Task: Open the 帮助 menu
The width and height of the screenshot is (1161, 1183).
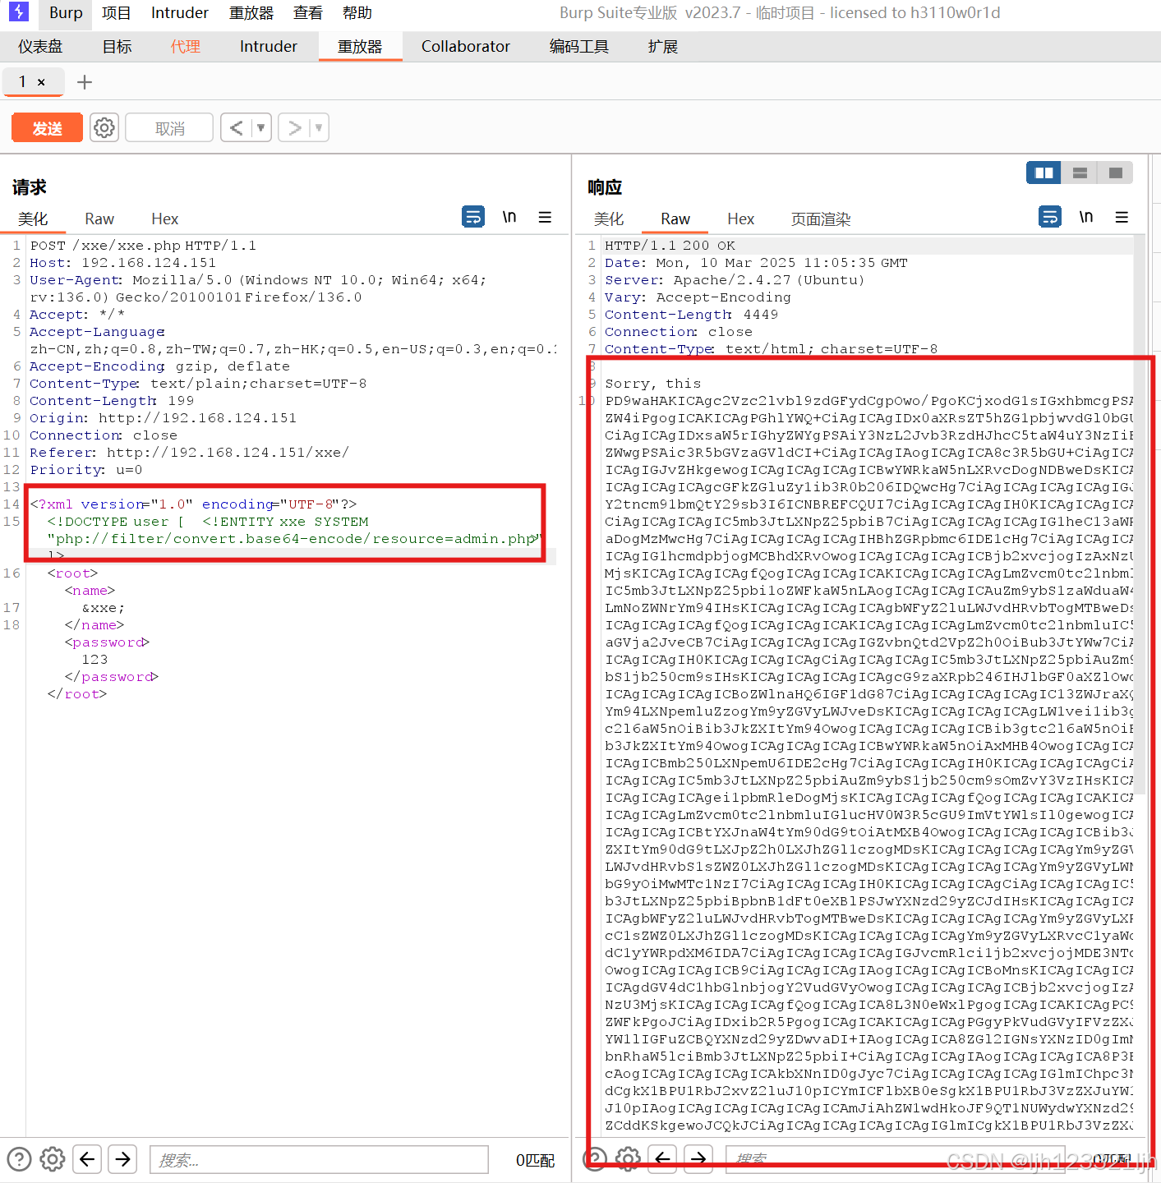Action: click(357, 13)
